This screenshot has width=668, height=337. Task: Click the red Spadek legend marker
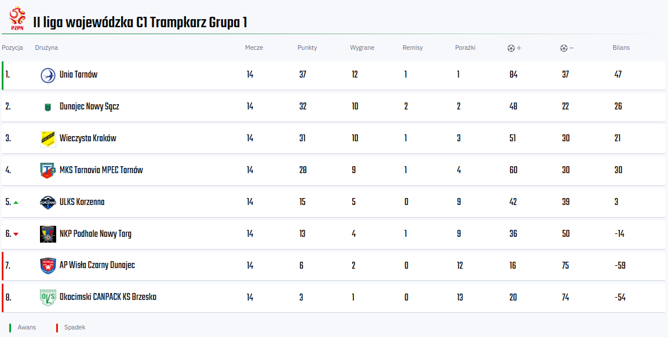pyautogui.click(x=57, y=328)
